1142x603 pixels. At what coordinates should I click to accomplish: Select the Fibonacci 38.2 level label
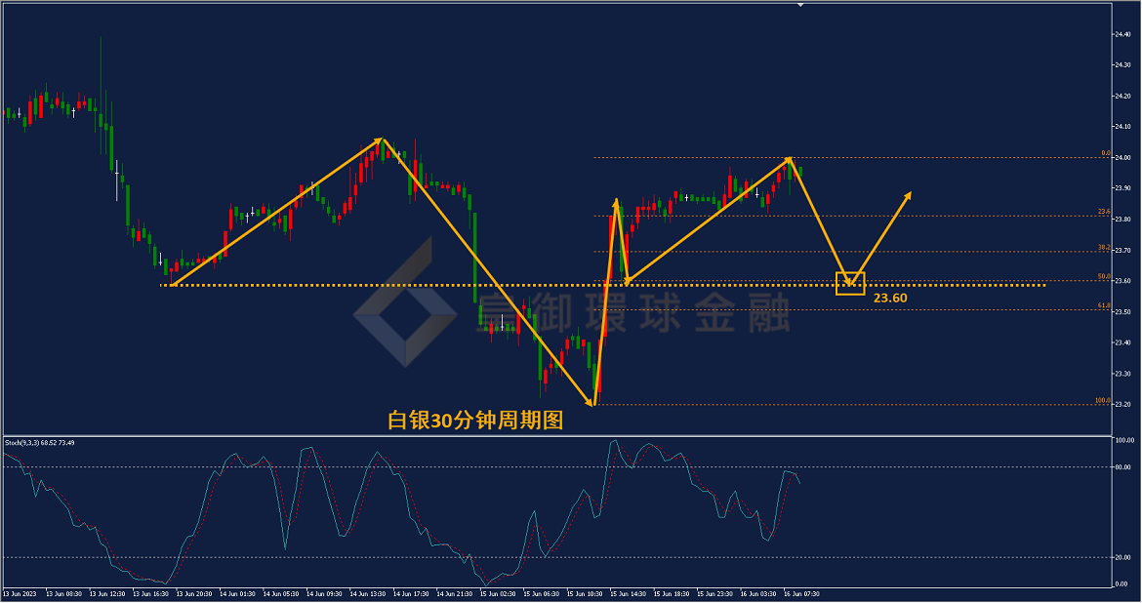[x=1104, y=248]
